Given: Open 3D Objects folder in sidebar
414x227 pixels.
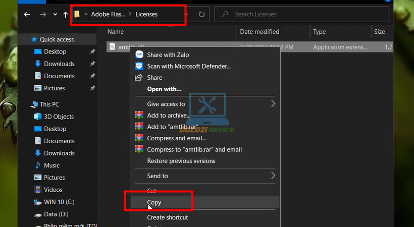Looking at the screenshot, I should coord(59,117).
